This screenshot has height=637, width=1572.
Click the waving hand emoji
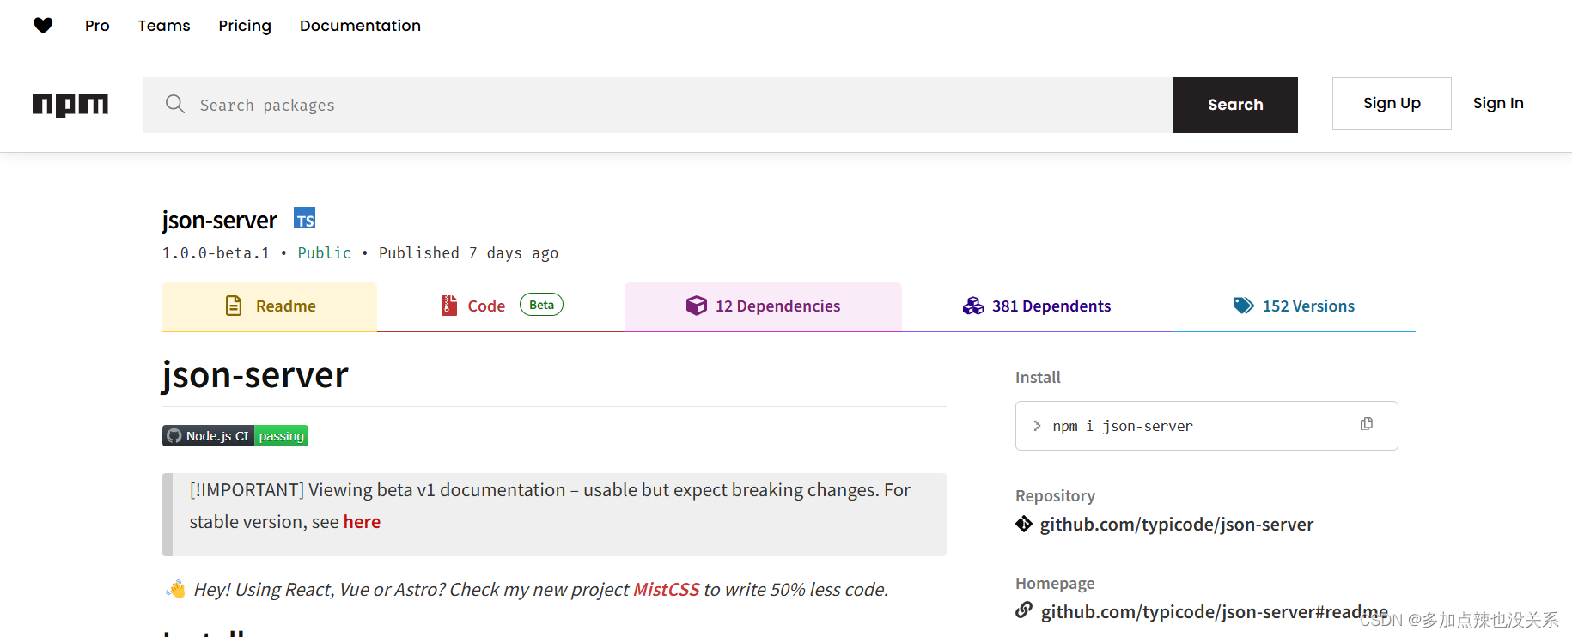(175, 590)
